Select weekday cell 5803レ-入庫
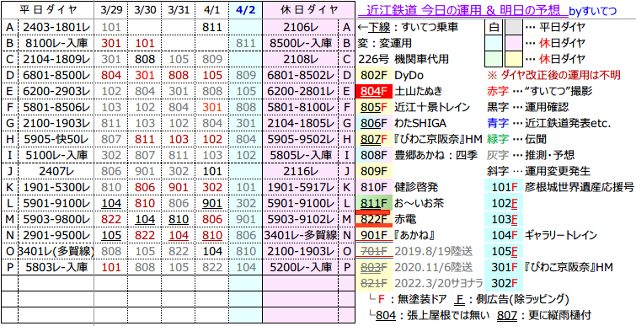Viewport: 636px width, 326px height. click(56, 268)
